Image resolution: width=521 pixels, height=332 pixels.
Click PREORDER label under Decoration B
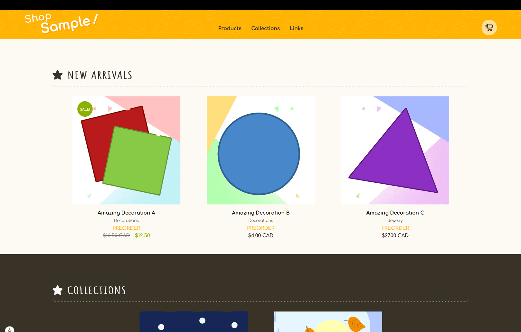261,228
